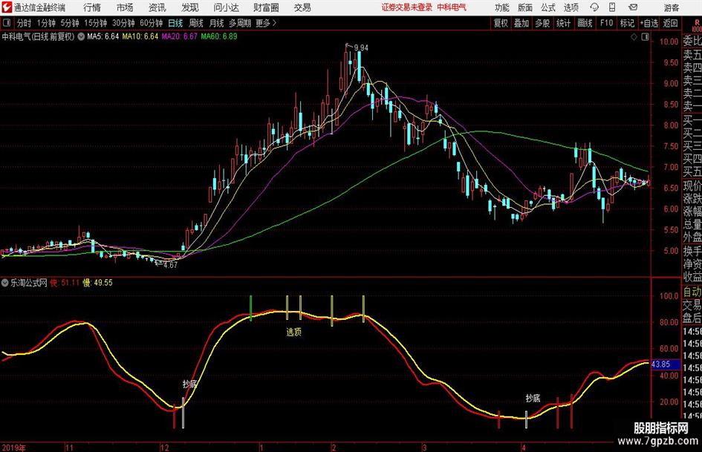This screenshot has width=702, height=452.
Task: Click the F10 company info button
Action: [607, 23]
